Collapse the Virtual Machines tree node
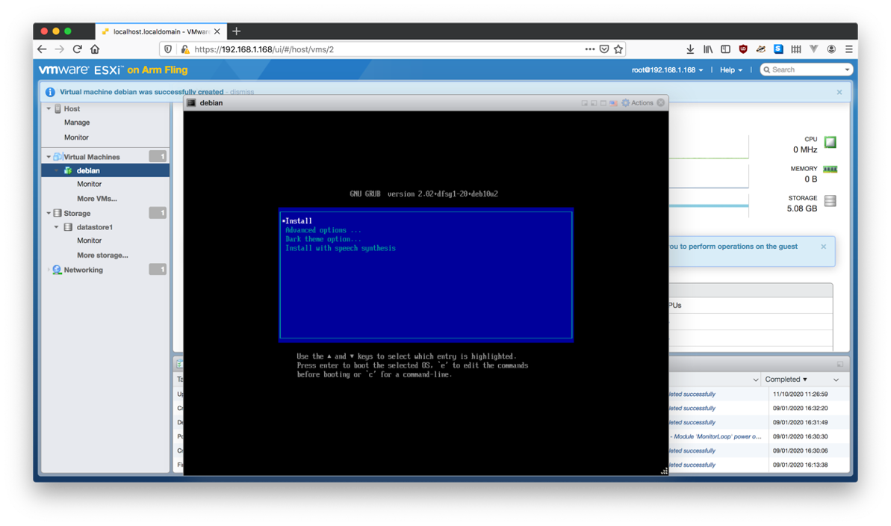This screenshot has width=891, height=526. 49,157
